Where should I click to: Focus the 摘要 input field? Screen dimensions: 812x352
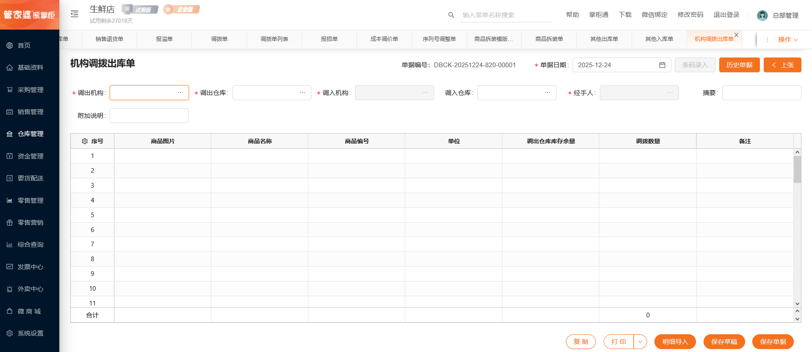[762, 93]
